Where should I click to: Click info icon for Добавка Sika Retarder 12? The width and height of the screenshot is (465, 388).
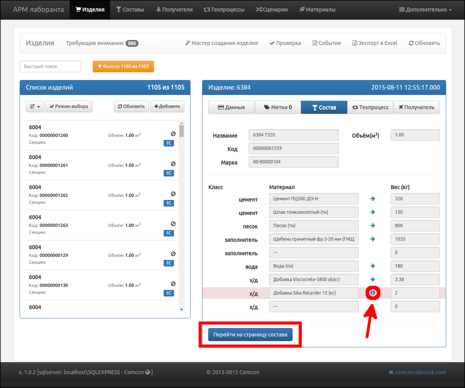[x=373, y=293]
